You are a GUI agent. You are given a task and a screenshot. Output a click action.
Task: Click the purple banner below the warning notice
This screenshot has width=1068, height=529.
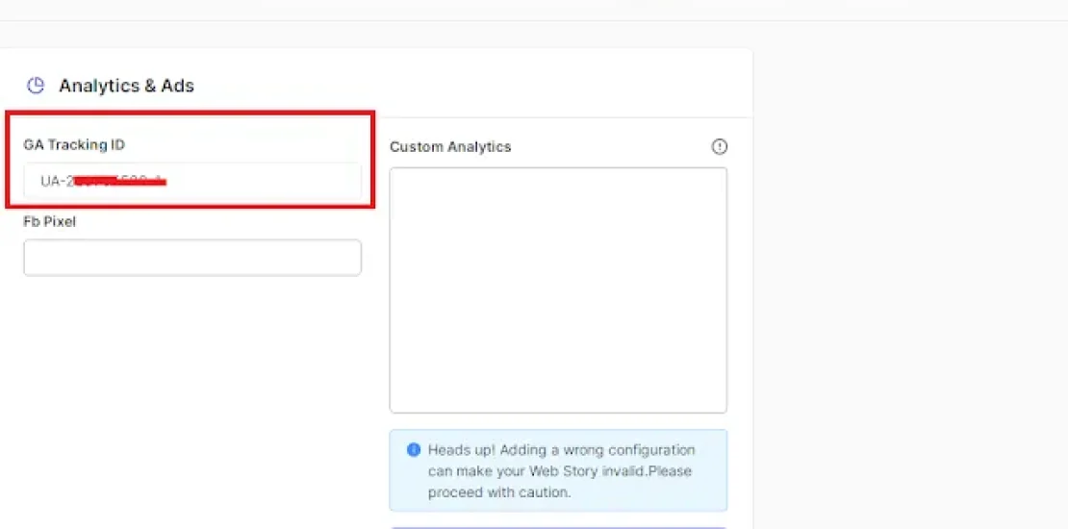point(558,526)
